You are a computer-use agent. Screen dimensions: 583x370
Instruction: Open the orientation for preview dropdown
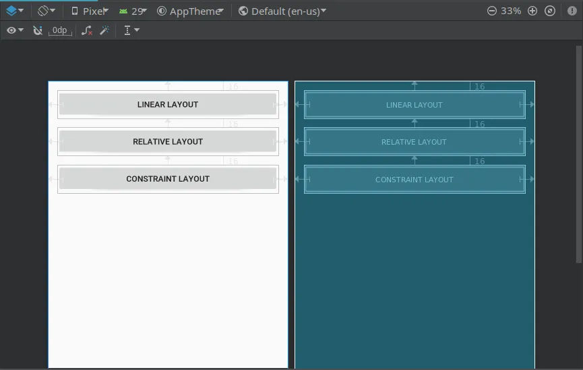(x=47, y=11)
